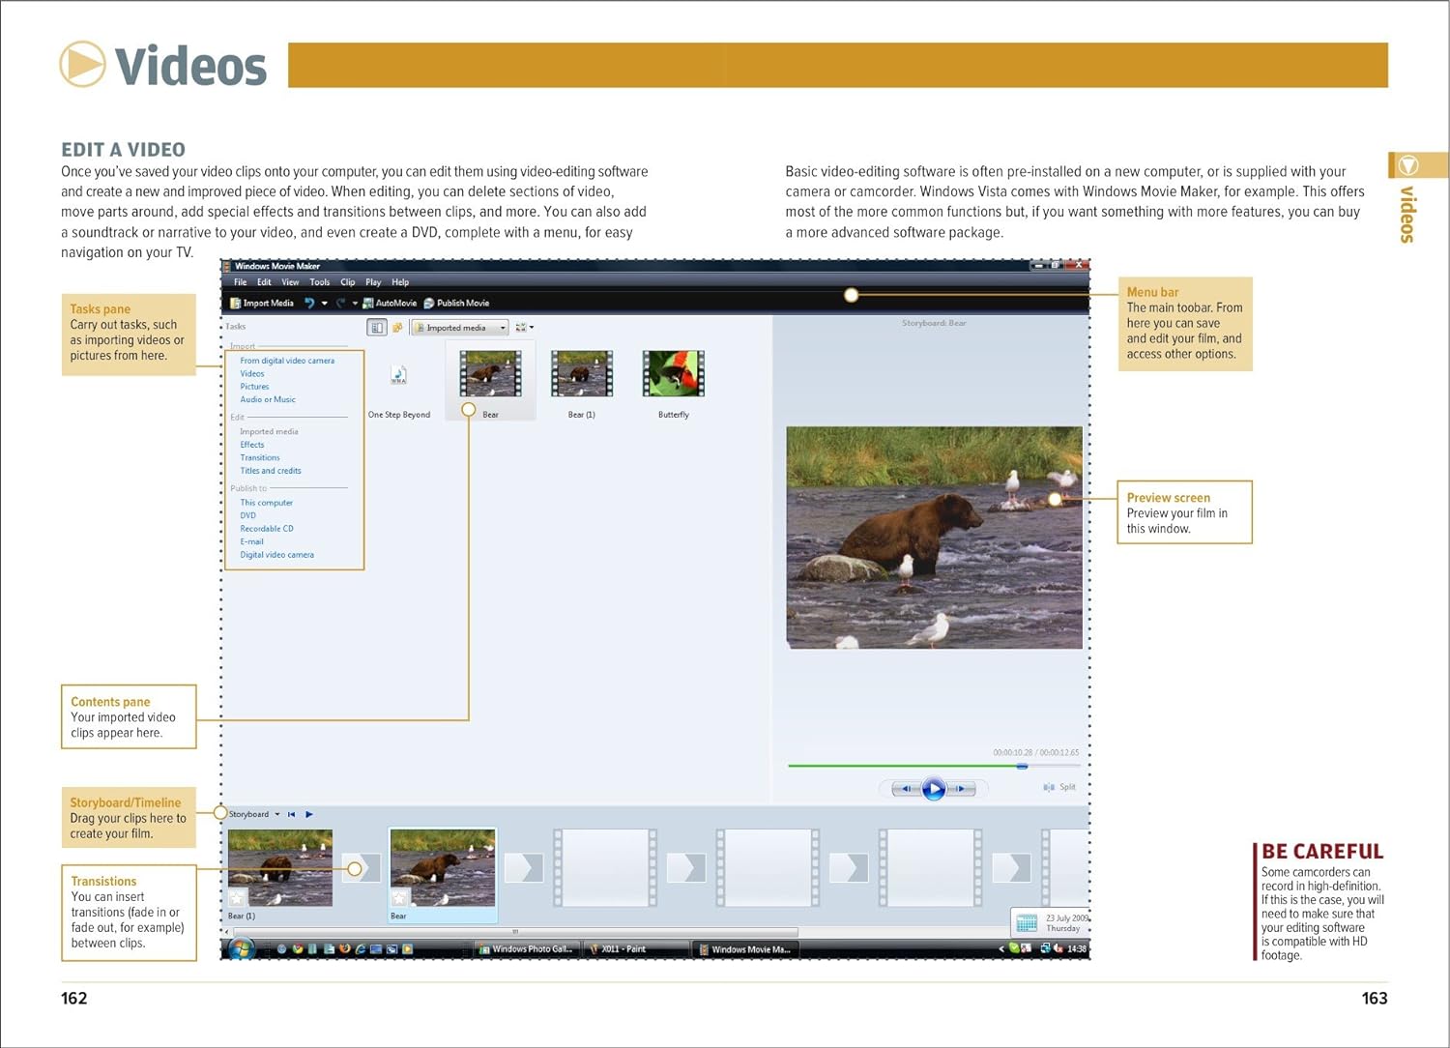Viewport: 1450px width, 1048px height.
Task: Open the Undo history dropdown arrow
Action: click(x=324, y=303)
